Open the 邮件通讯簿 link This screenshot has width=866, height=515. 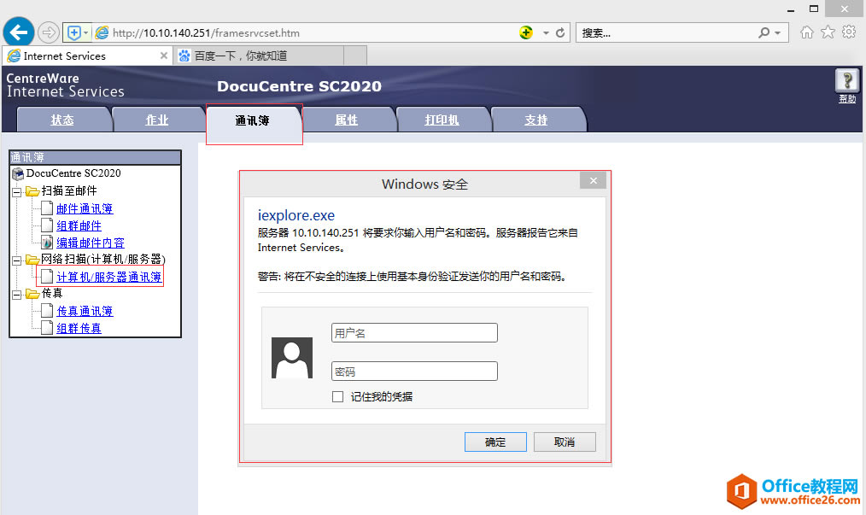(85, 209)
